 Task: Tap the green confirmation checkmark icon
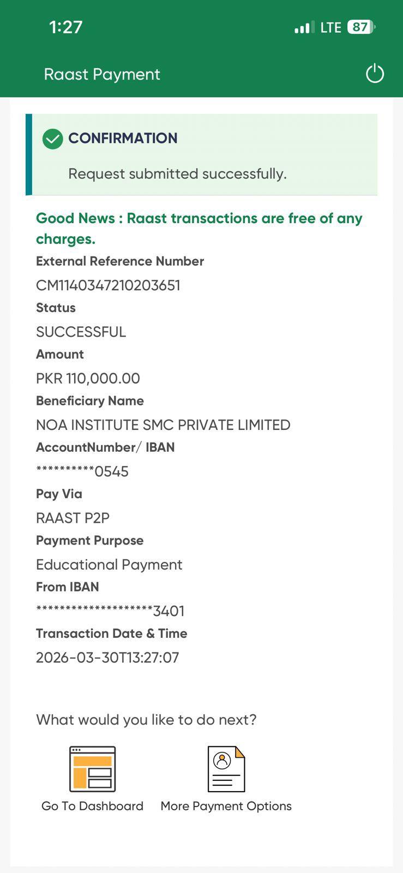(x=53, y=139)
